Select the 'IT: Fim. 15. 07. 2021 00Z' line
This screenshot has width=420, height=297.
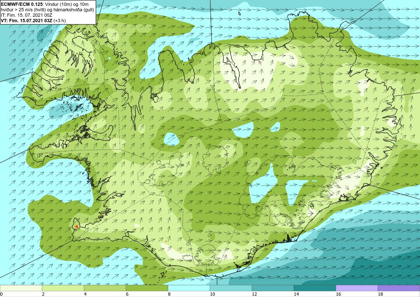[26, 15]
